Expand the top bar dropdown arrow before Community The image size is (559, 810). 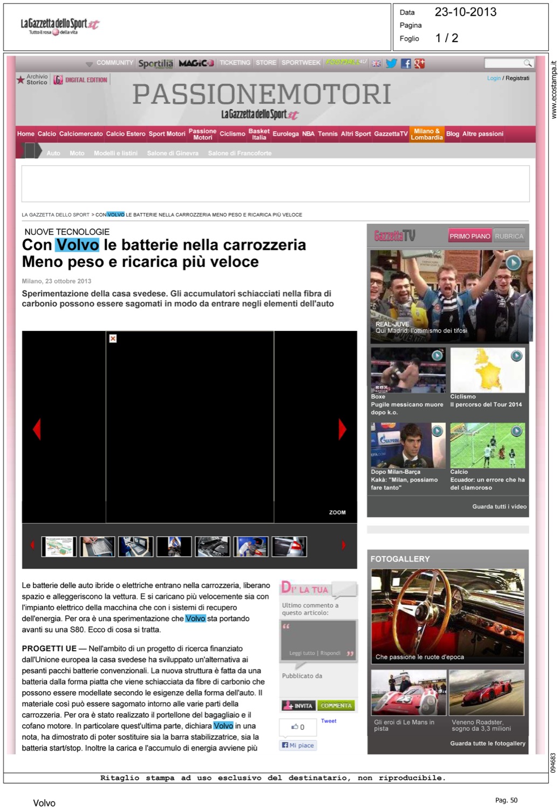pyautogui.click(x=89, y=64)
